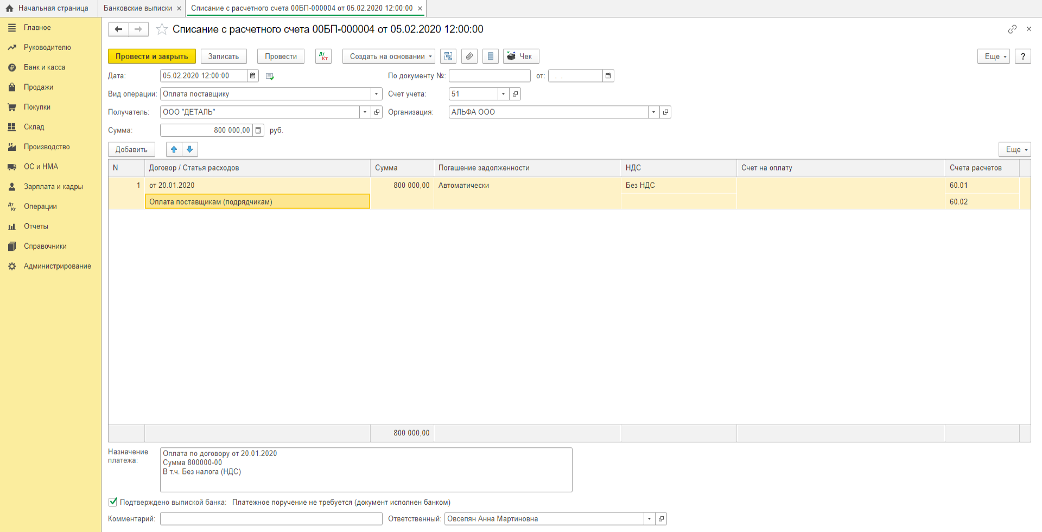Expand Организация dropdown list
The height and width of the screenshot is (532, 1042).
[653, 112]
